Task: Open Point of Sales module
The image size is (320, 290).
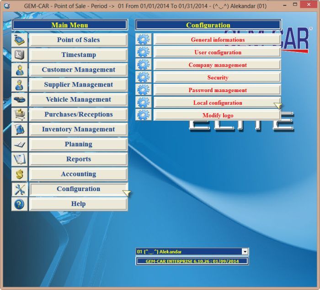Action: 78,40
